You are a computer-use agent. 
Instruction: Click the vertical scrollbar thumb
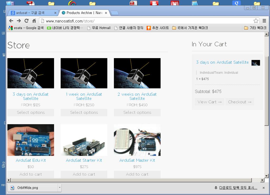click(267, 91)
